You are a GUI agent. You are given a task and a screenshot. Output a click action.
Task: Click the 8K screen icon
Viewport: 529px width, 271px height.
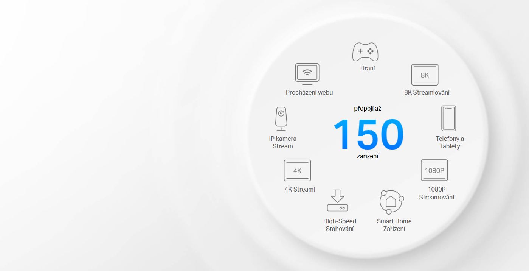pyautogui.click(x=425, y=75)
